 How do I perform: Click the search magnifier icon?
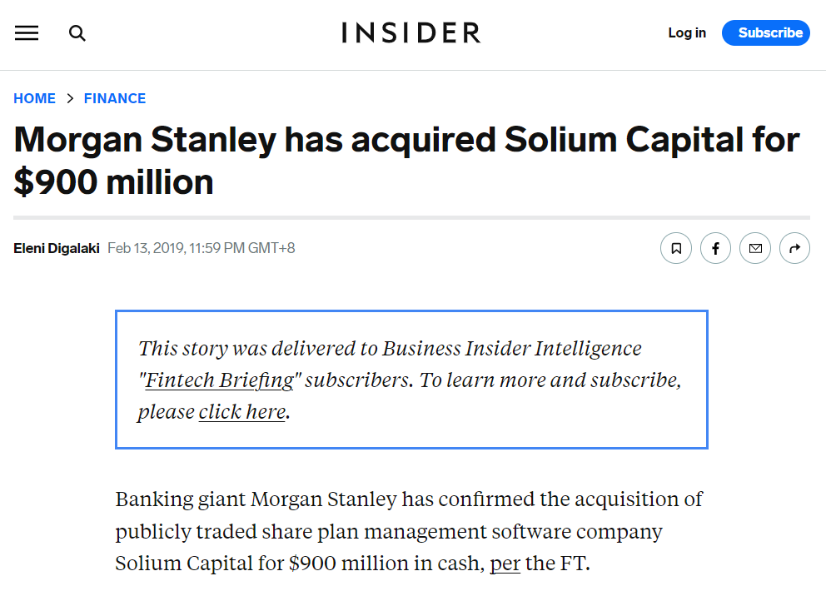[x=77, y=33]
